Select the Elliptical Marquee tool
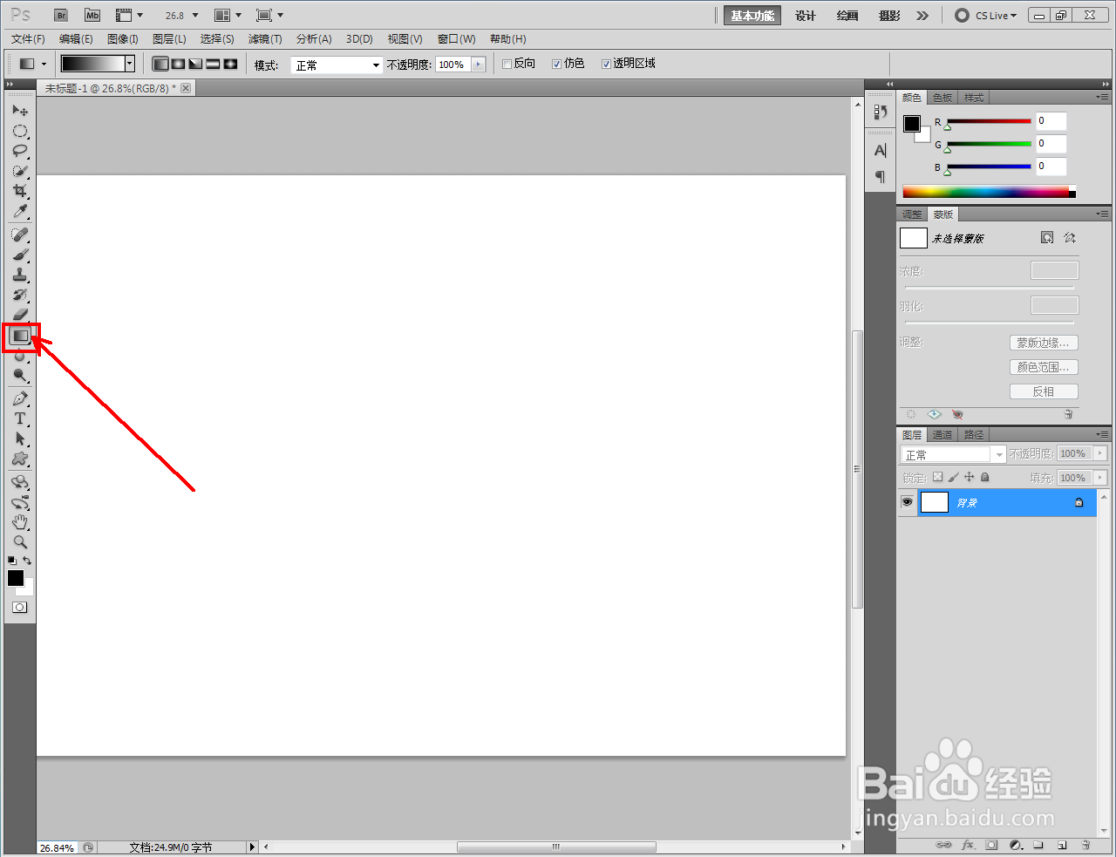Viewport: 1116px width, 857px height. (x=20, y=132)
